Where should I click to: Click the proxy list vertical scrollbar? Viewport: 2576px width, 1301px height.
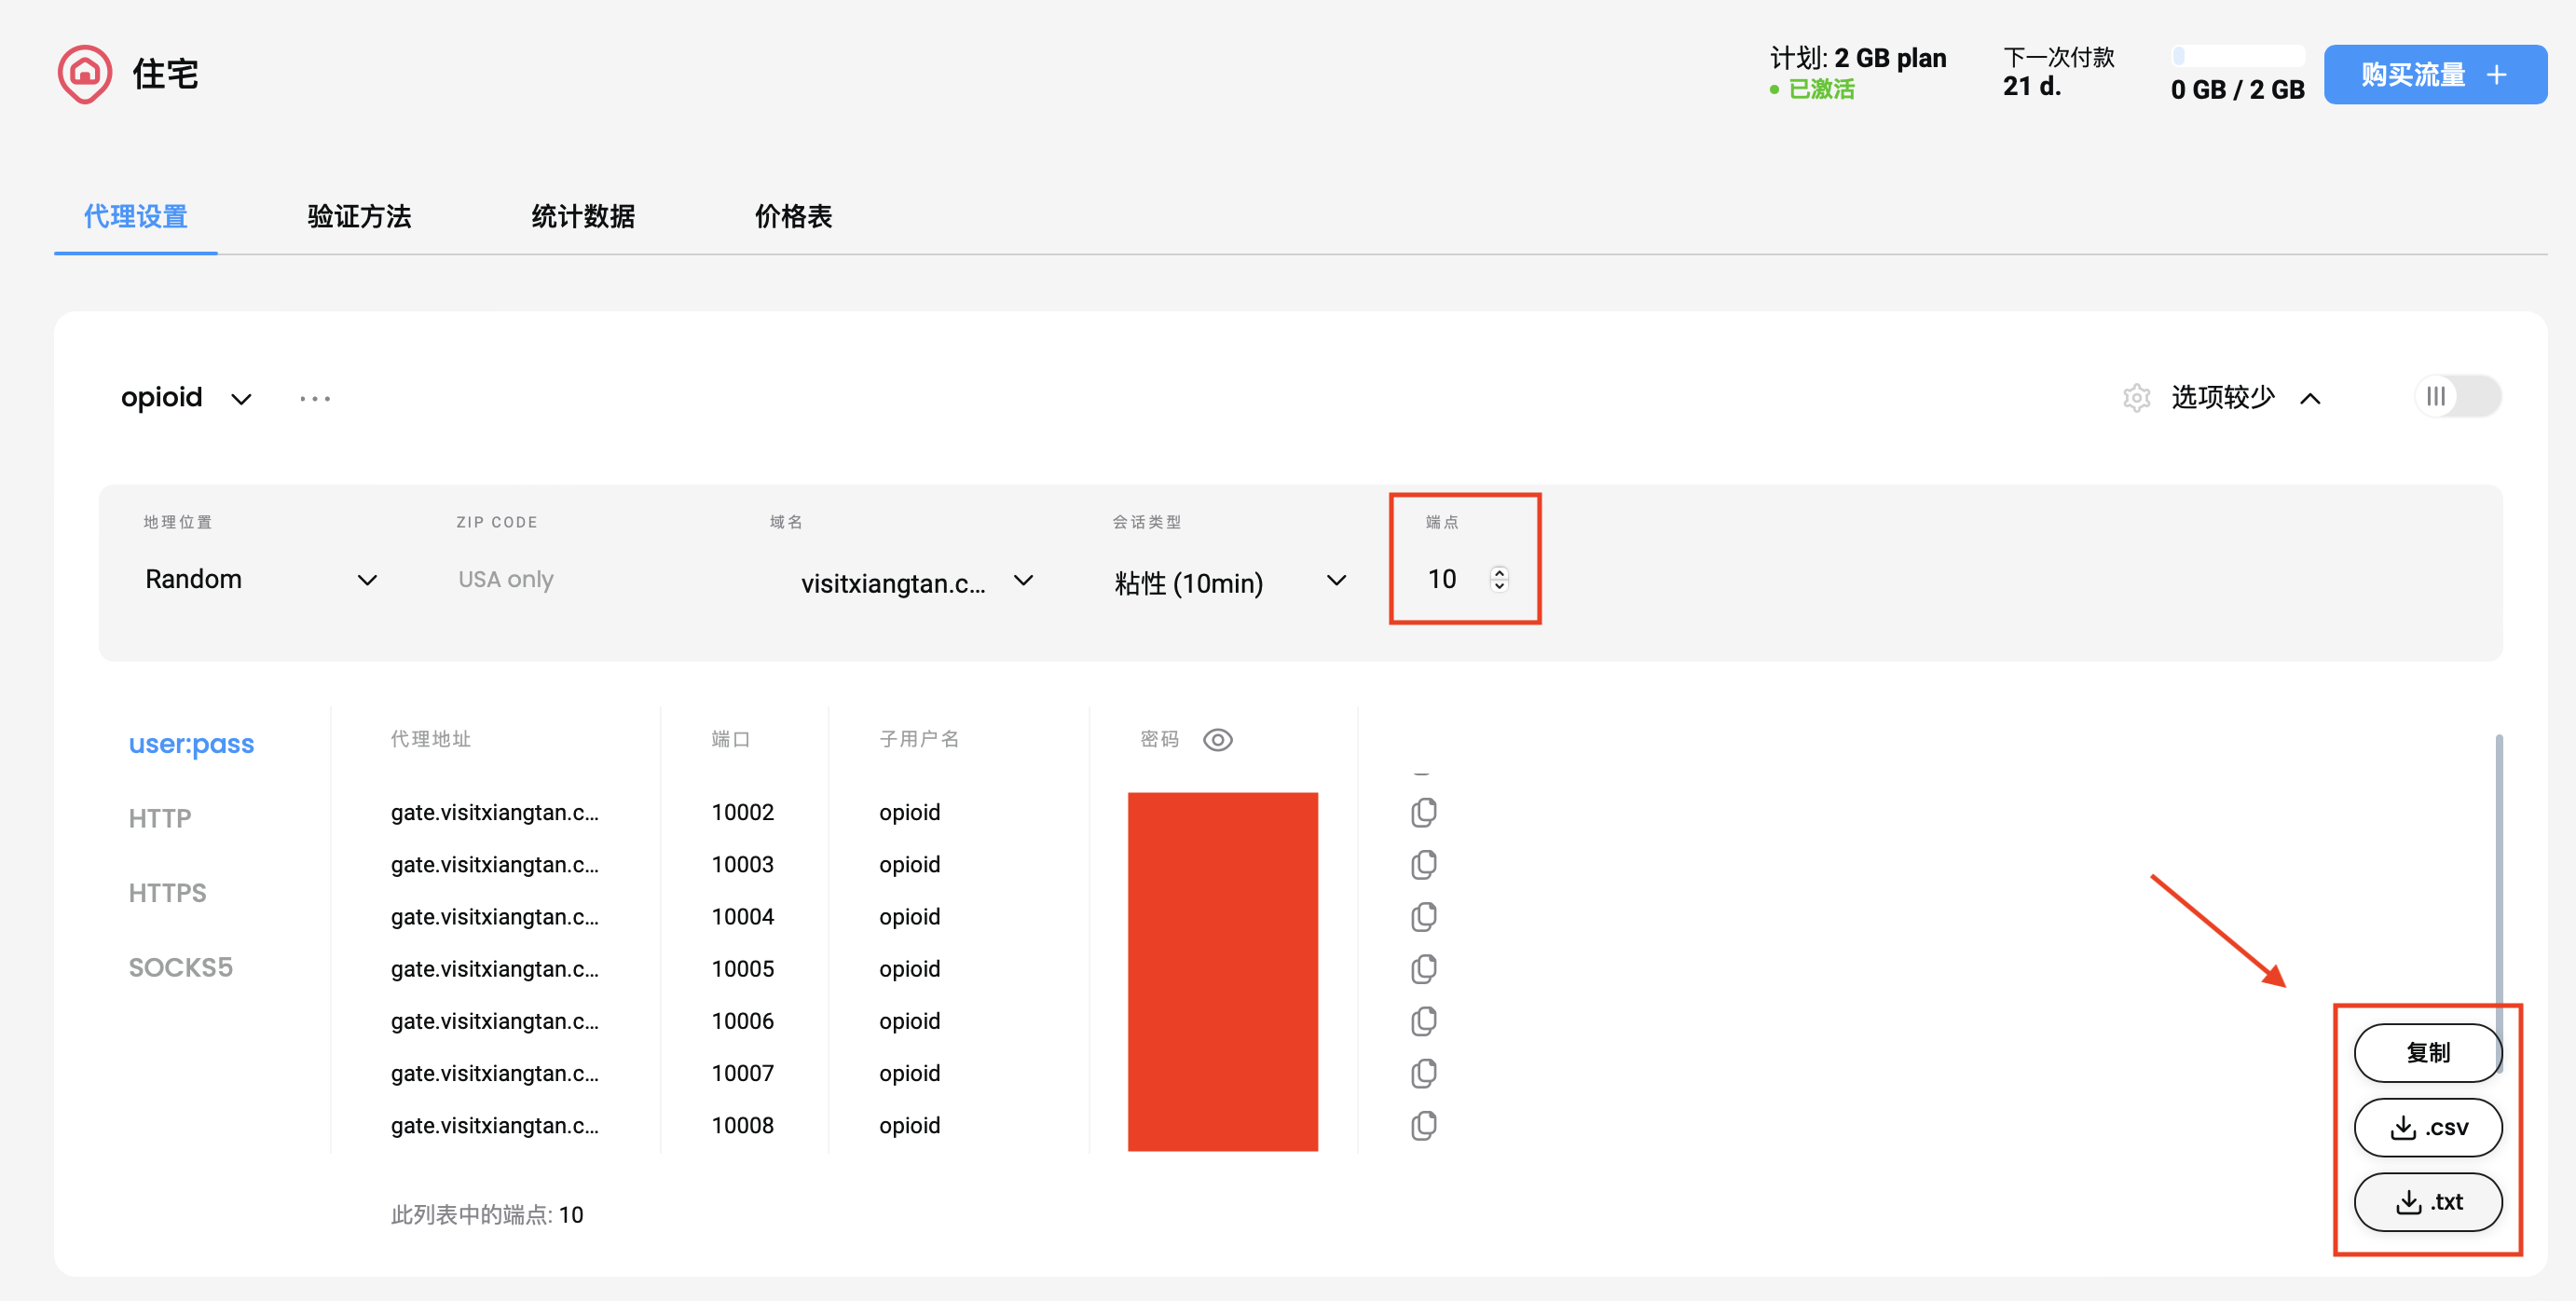click(x=2498, y=903)
